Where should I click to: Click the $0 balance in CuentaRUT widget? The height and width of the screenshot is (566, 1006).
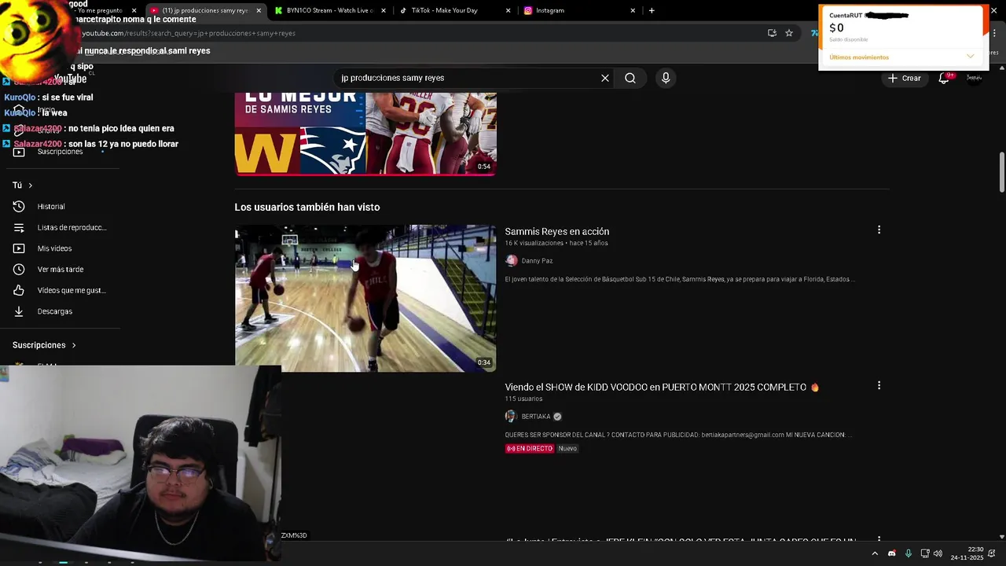pos(836,28)
